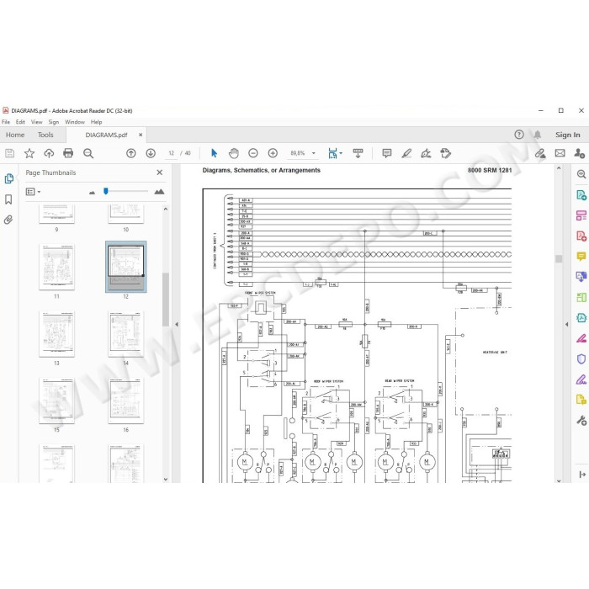Add a comment sticky note
Viewport: 589px width, 589px height.
(x=386, y=153)
